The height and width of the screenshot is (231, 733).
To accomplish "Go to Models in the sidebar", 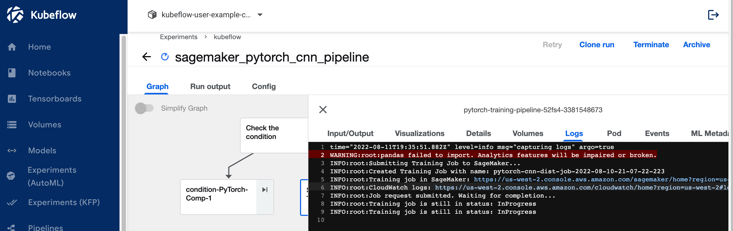I will (42, 150).
